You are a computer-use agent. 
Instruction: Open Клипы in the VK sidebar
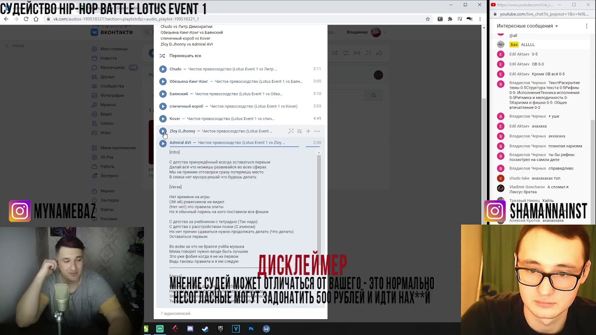[x=107, y=123]
